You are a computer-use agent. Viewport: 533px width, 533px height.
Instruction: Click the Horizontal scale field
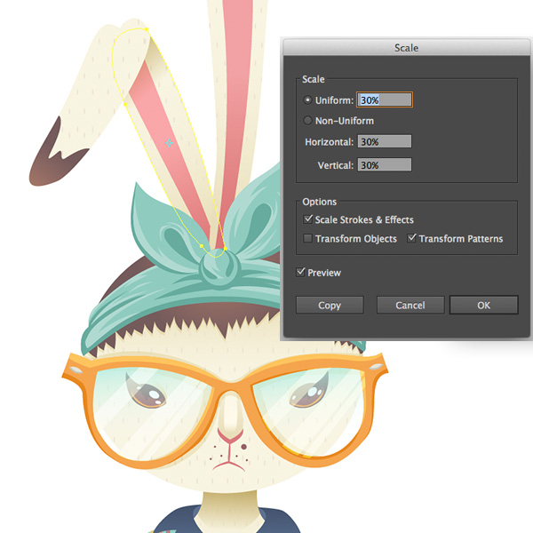pos(385,141)
